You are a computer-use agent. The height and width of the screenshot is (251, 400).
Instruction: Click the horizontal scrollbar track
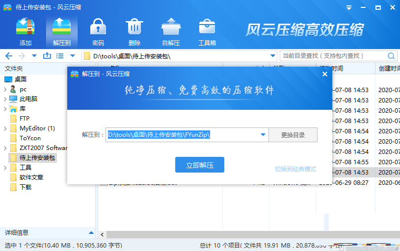[x=253, y=234]
